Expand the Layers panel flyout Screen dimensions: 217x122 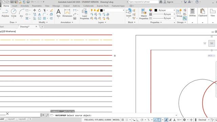point(102,22)
